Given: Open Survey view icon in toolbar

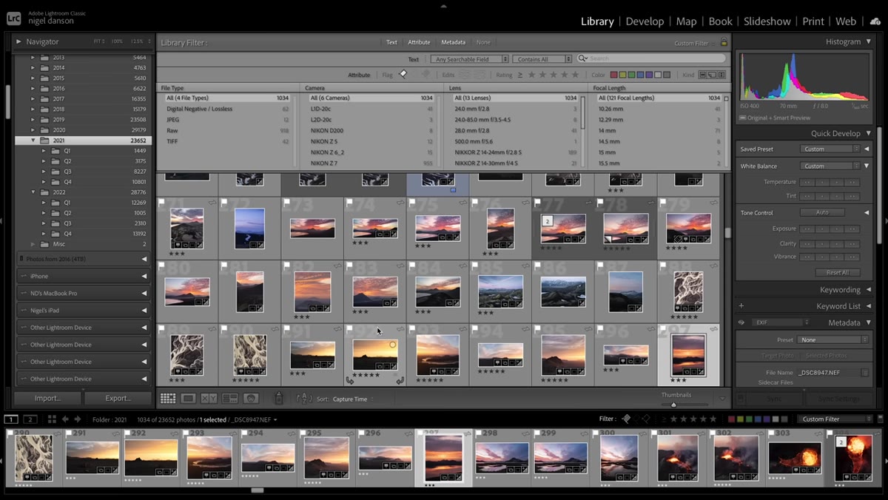Looking at the screenshot, I should tap(230, 399).
